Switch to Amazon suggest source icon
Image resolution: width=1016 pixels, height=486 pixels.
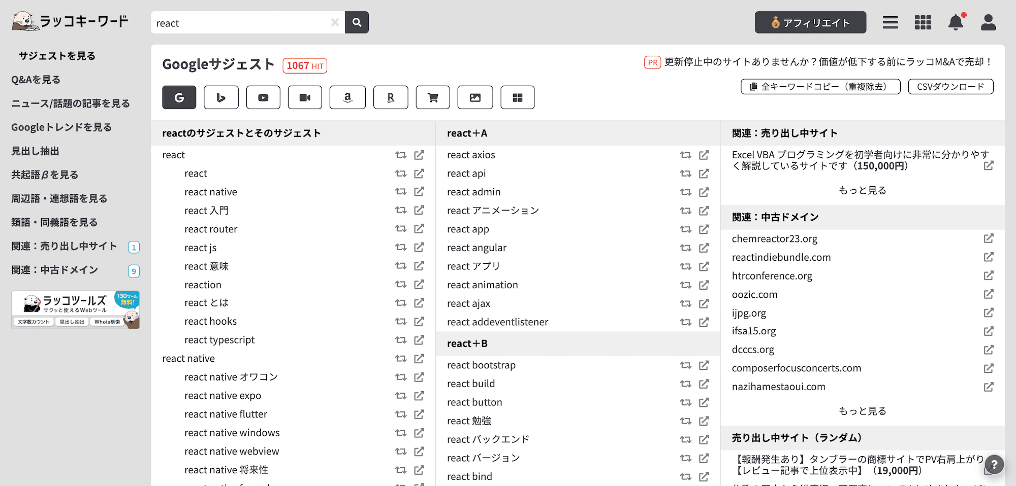point(347,97)
